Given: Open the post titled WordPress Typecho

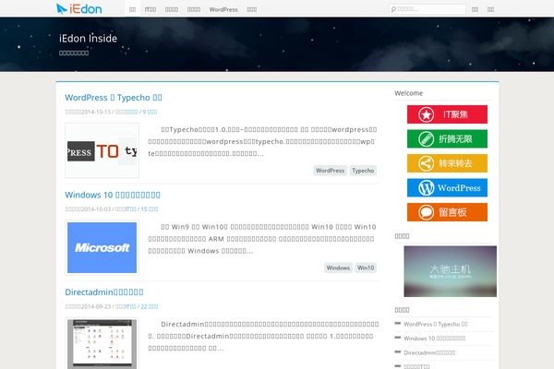Looking at the screenshot, I should click(x=114, y=98).
